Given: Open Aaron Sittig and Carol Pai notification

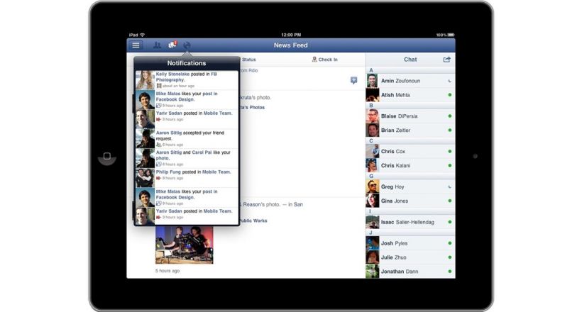Looking at the screenshot, I should tap(187, 158).
